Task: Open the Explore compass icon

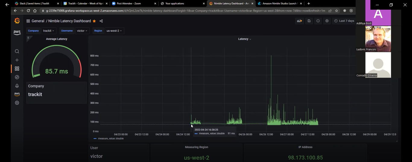Action: pos(17,77)
